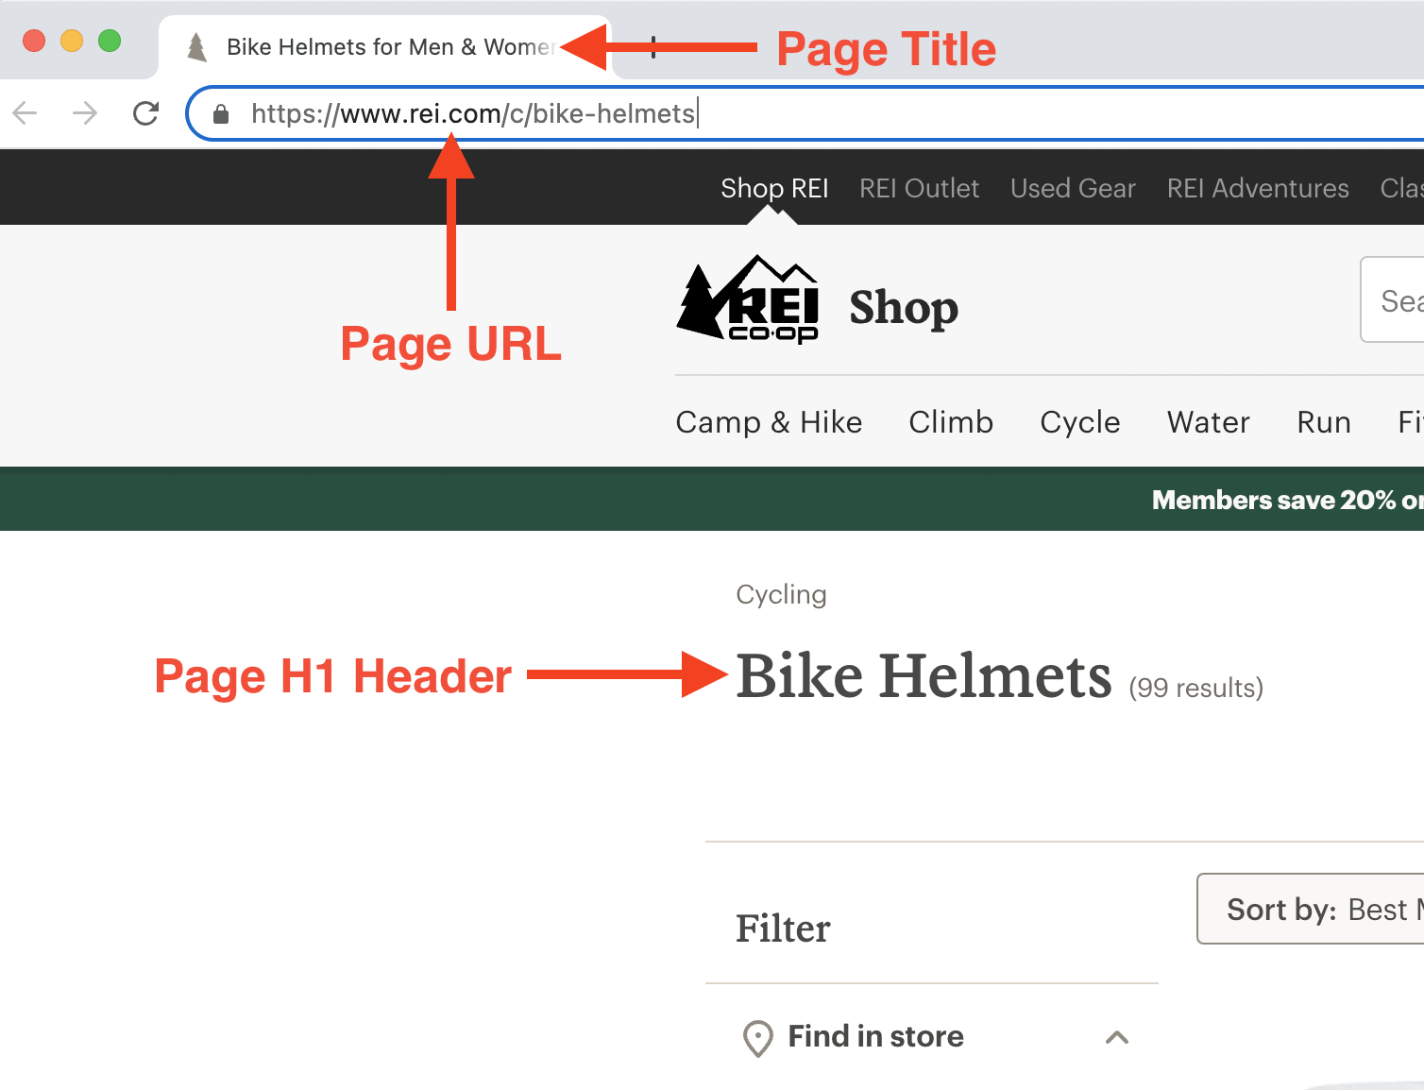The height and width of the screenshot is (1090, 1424).
Task: Click the browser forward arrow
Action: point(85,114)
